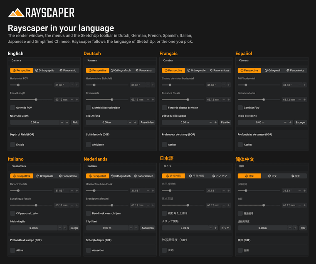This screenshot has height=264, width=316.
Task: Pick Panoramique mode in Français panel
Action: click(x=220, y=70)
